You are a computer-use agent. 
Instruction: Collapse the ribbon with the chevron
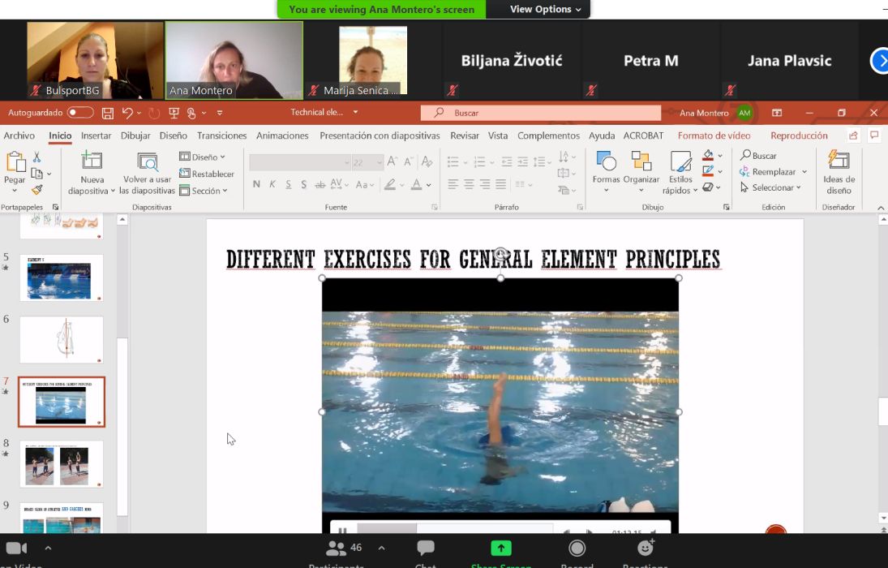(881, 208)
